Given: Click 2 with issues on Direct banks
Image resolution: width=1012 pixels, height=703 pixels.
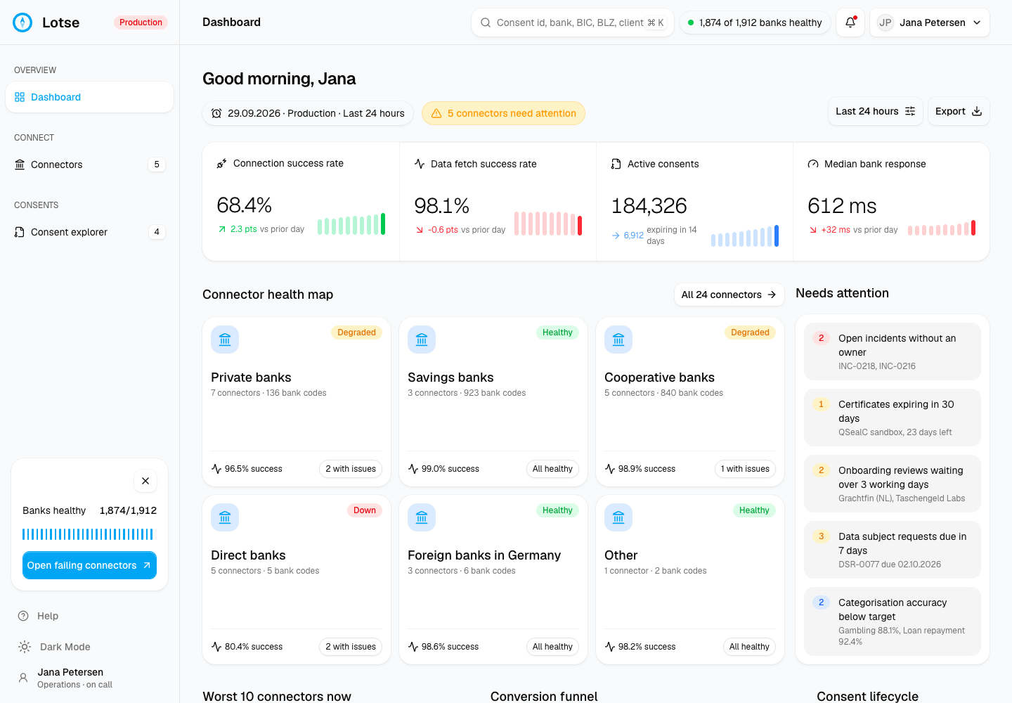Looking at the screenshot, I should click(x=351, y=647).
